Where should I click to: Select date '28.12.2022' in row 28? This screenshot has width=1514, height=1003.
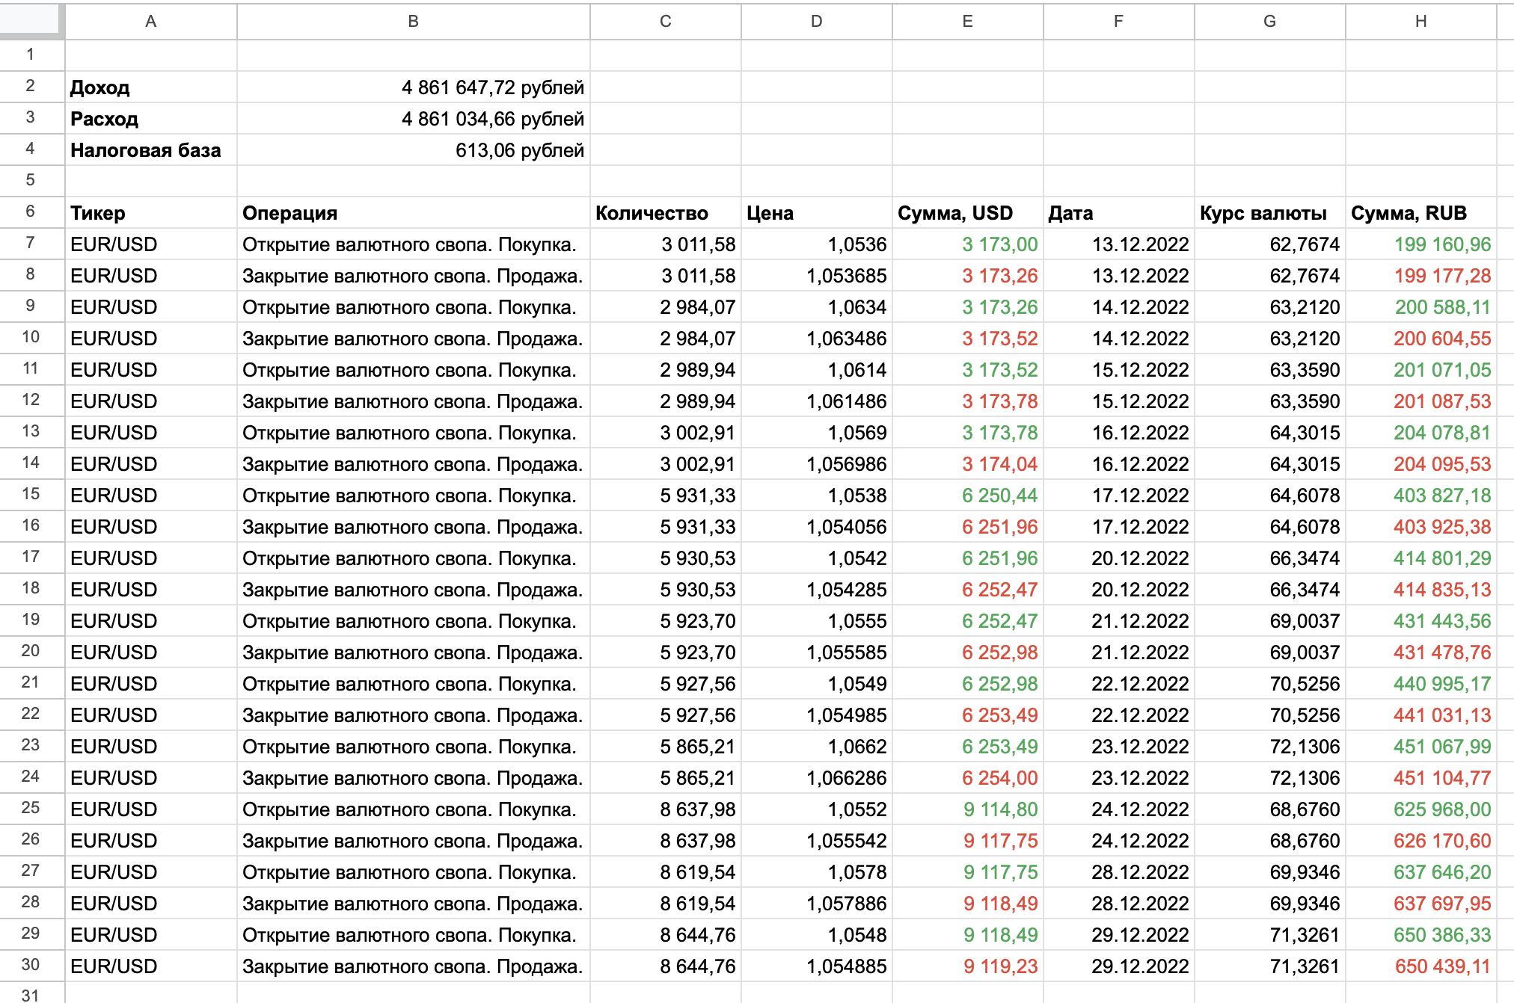pyautogui.click(x=1119, y=904)
